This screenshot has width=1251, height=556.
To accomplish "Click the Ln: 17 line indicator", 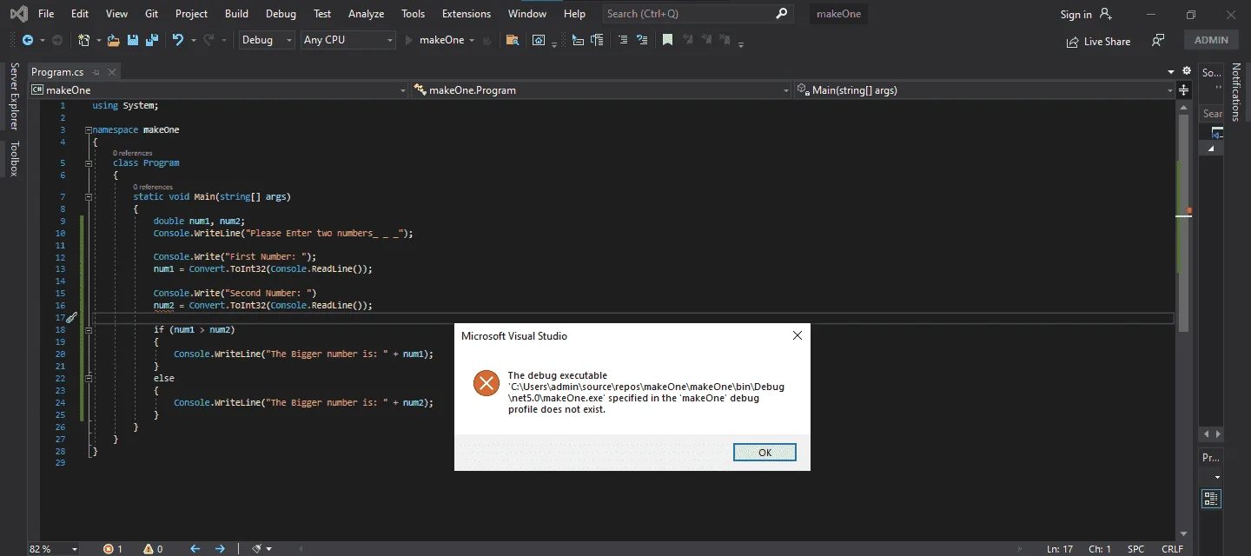I will click(1060, 549).
